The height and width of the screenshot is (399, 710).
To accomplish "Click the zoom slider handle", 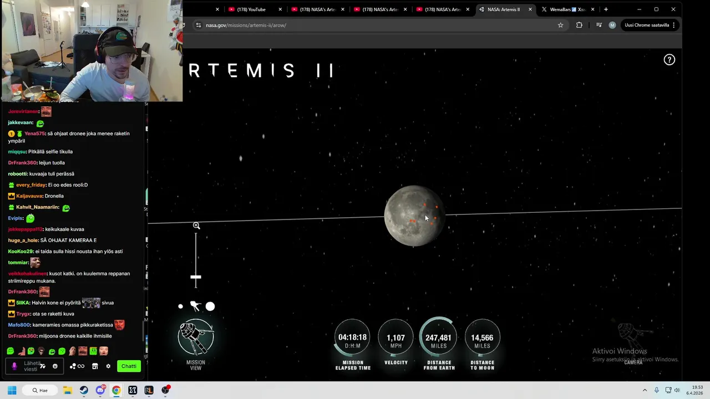I will pos(196,277).
